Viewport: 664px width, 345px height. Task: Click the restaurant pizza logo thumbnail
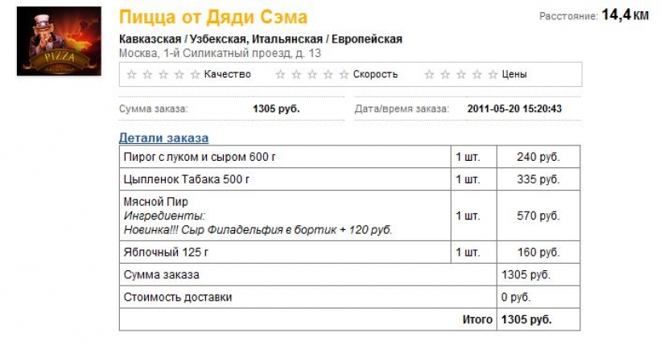(x=58, y=41)
